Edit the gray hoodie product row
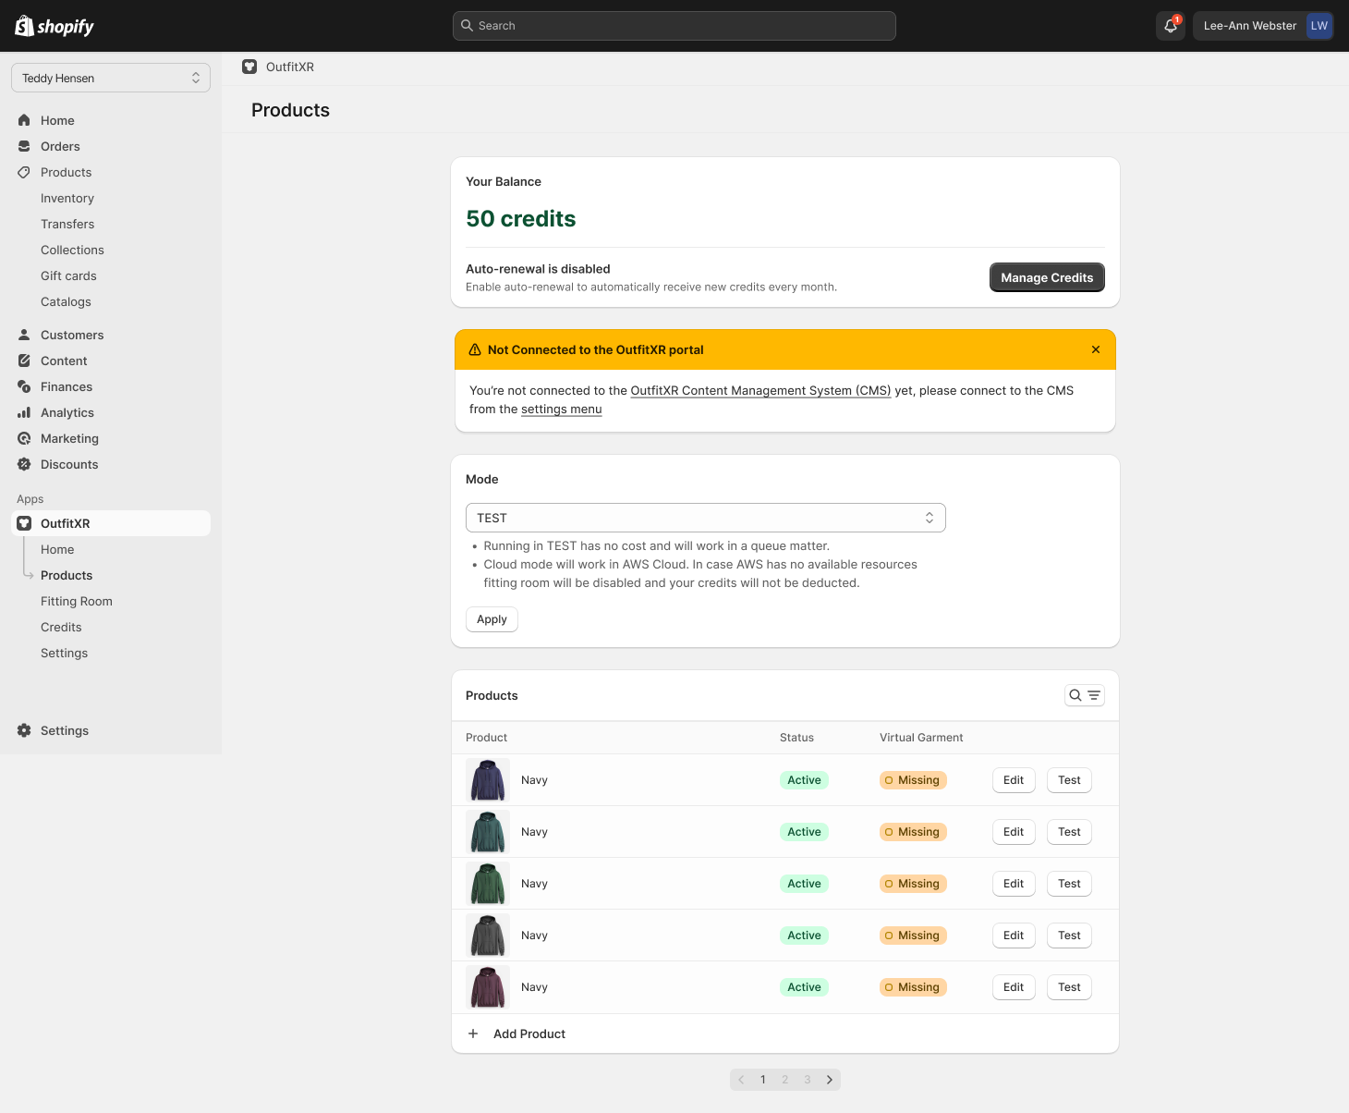Viewport: 1349px width, 1113px height. tap(1014, 936)
